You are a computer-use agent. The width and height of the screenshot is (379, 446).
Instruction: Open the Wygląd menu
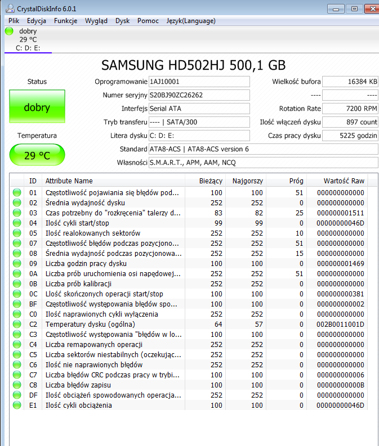pyautogui.click(x=96, y=21)
